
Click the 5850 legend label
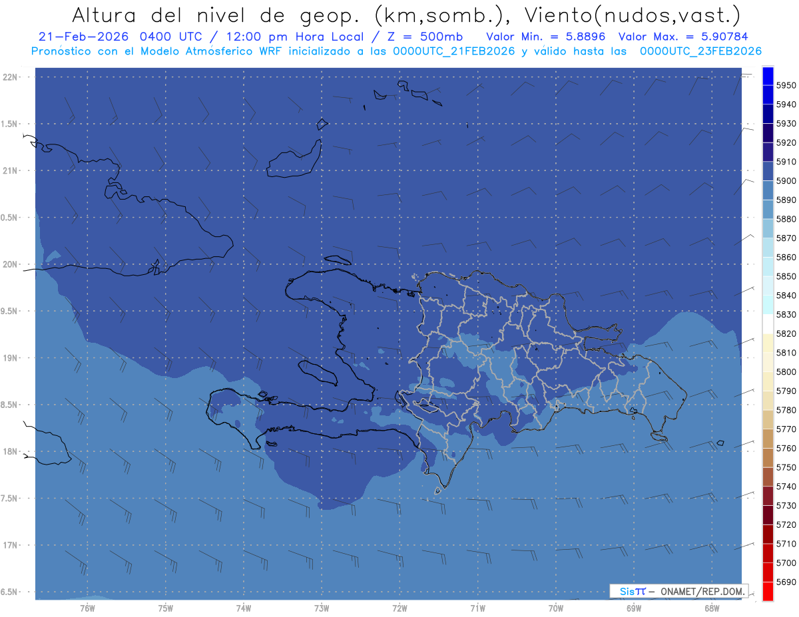point(786,276)
